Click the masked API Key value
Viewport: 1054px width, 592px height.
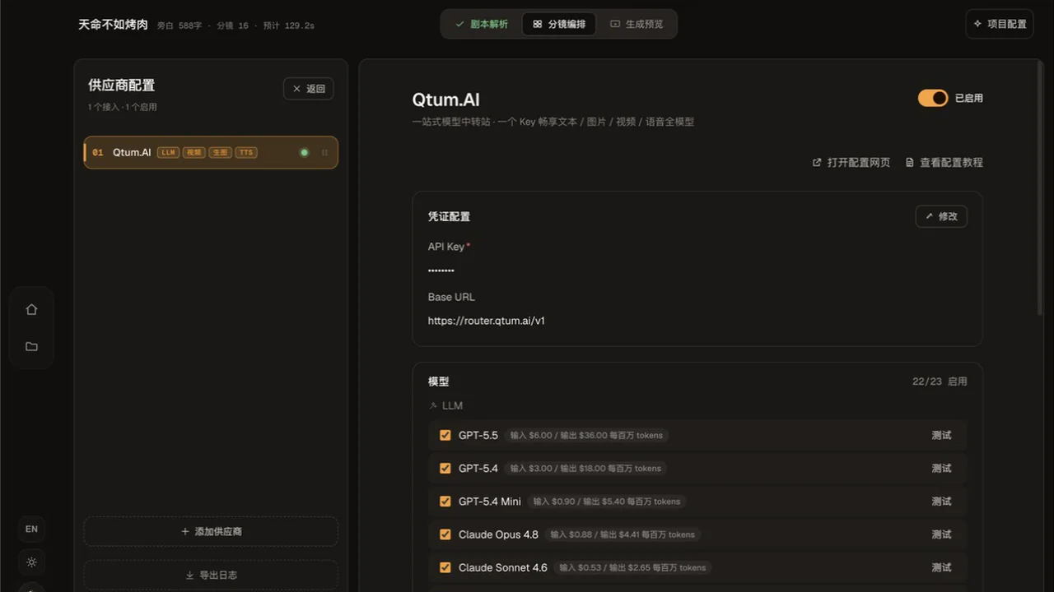441,271
